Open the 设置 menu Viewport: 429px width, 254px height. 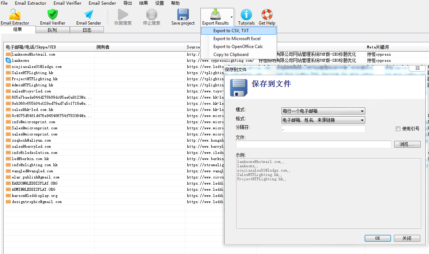coord(160,3)
